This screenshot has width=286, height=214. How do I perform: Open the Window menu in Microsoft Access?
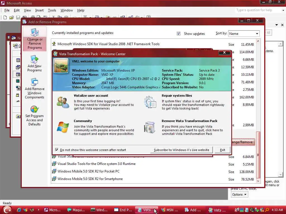[66, 10]
